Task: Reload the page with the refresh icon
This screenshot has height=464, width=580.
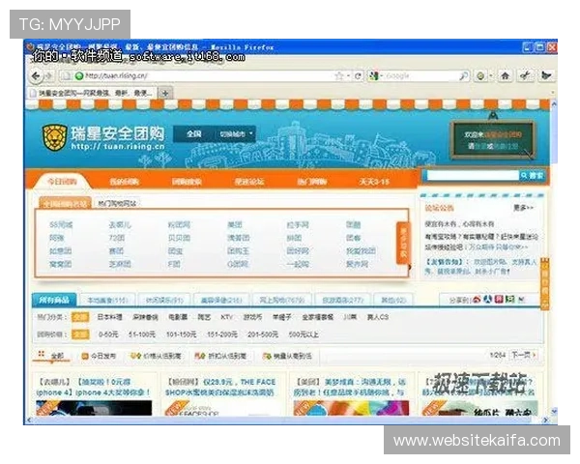Action: pos(358,76)
